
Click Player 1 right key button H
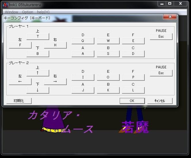click(x=55, y=45)
